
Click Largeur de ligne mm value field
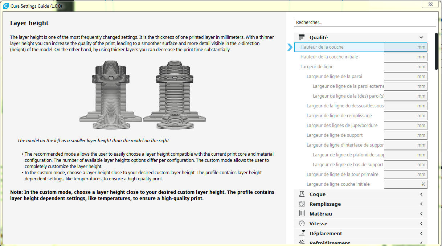tap(406, 67)
